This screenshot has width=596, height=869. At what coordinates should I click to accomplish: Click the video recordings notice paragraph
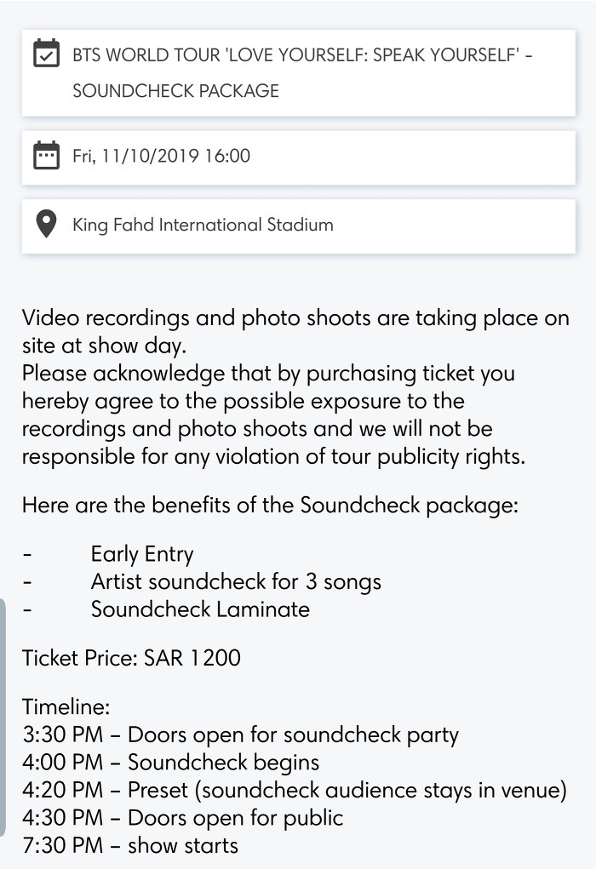point(295,387)
